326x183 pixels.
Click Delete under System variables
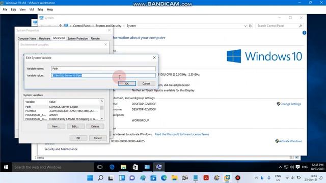95,127
